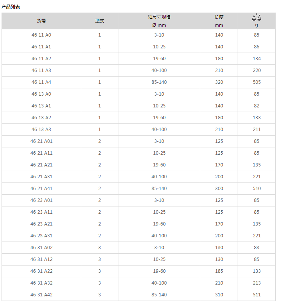Image resolution: width=281 pixels, height=304 pixels.
Task: Click the 长度 column header
Action: [x=219, y=17]
